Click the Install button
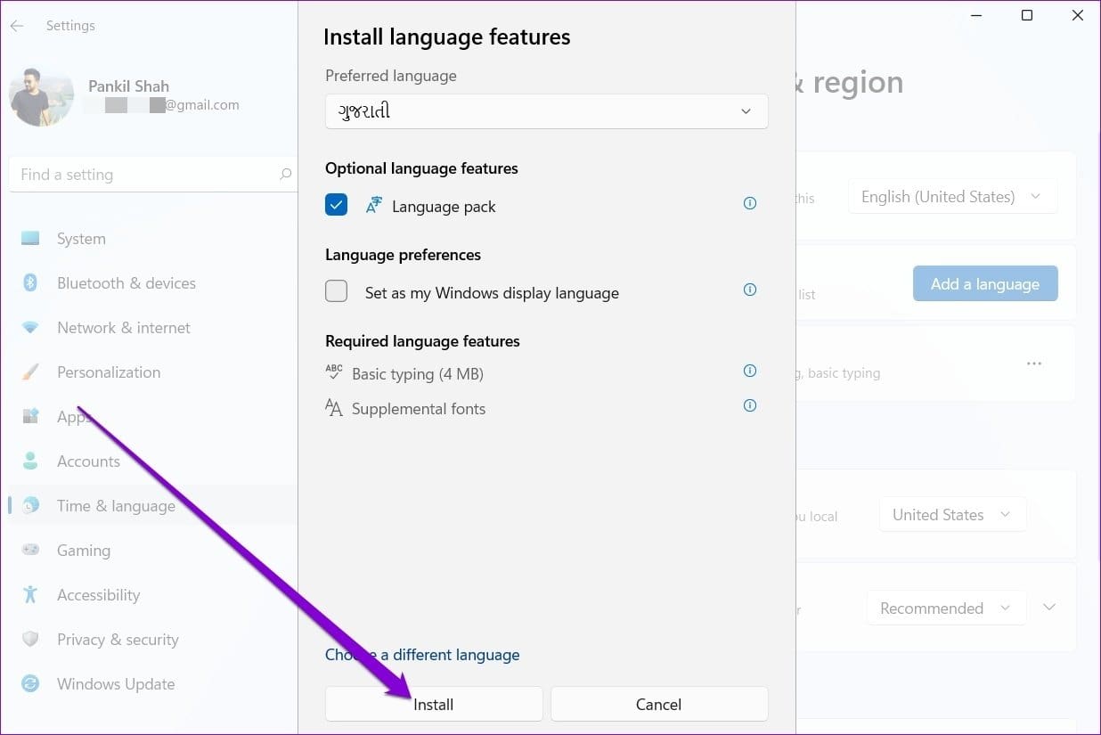 (x=434, y=704)
